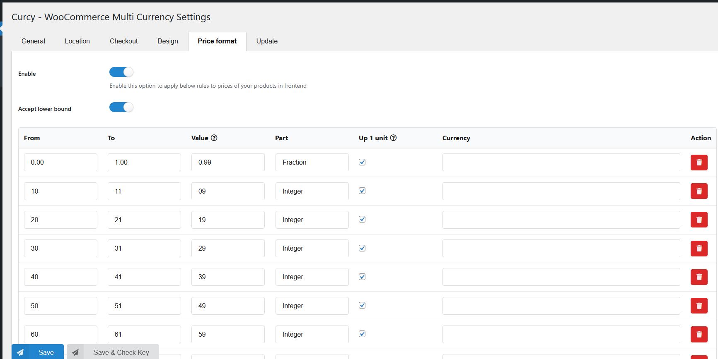This screenshot has height=359, width=718.
Task: Click the Value field containing 59
Action: pyautogui.click(x=228, y=334)
